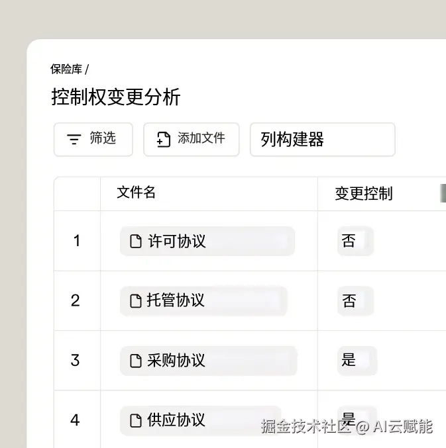Focus the 列构建器 field
This screenshot has height=448, width=446.
click(x=322, y=140)
